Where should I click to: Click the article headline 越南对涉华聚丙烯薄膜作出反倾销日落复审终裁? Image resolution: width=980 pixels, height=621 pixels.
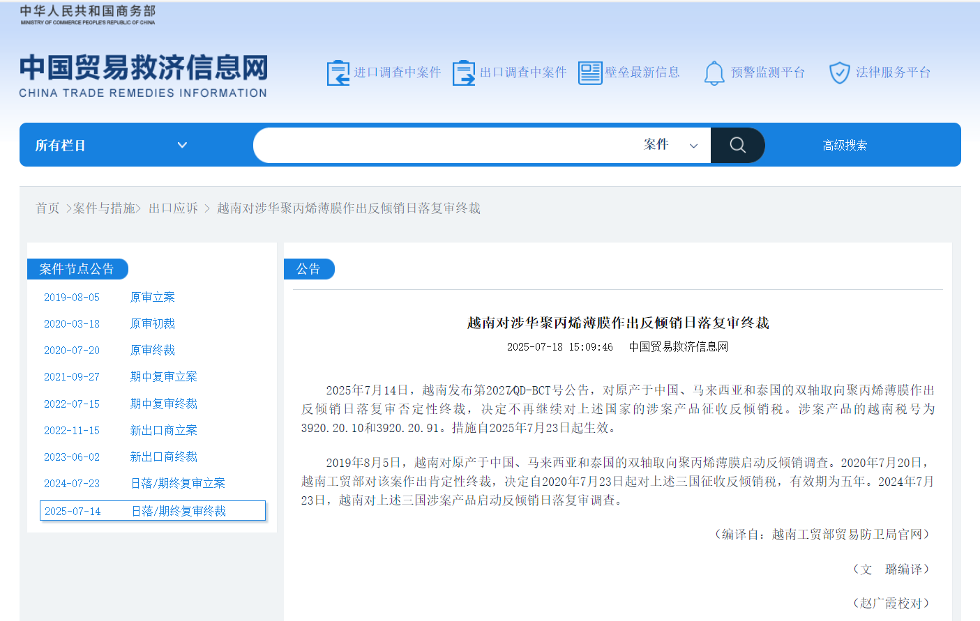pyautogui.click(x=618, y=323)
